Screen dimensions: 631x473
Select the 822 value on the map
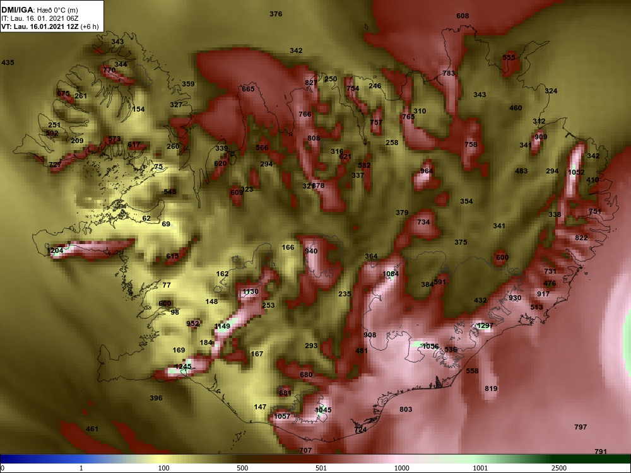click(581, 238)
